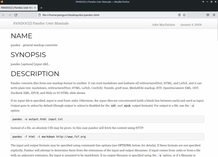218x157 pixels.
Task: Go back using the back arrow
Action: (3, 15)
